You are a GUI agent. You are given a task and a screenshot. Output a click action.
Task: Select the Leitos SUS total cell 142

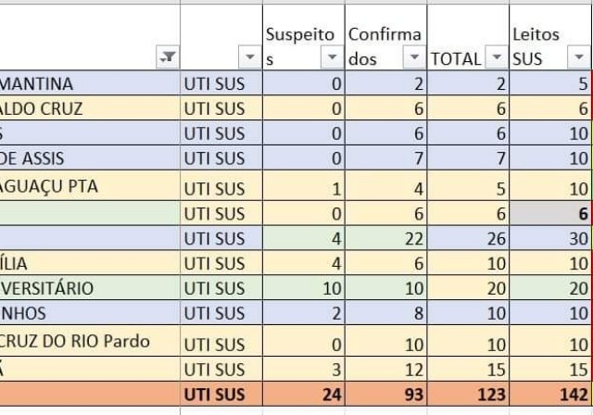coord(550,395)
